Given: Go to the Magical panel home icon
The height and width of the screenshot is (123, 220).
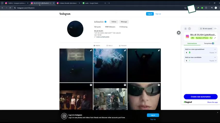Looking at the screenshot, I should click(185, 29).
